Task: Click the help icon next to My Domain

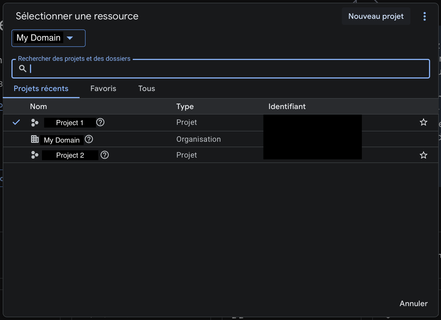Action: tap(89, 139)
